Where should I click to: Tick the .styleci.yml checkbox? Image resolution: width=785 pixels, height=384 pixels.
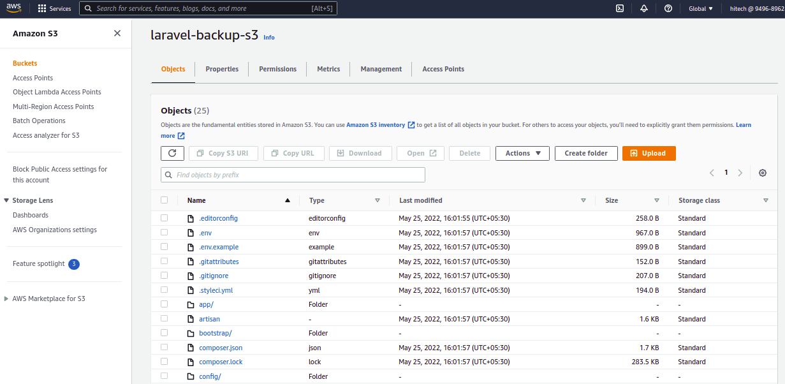coord(165,290)
